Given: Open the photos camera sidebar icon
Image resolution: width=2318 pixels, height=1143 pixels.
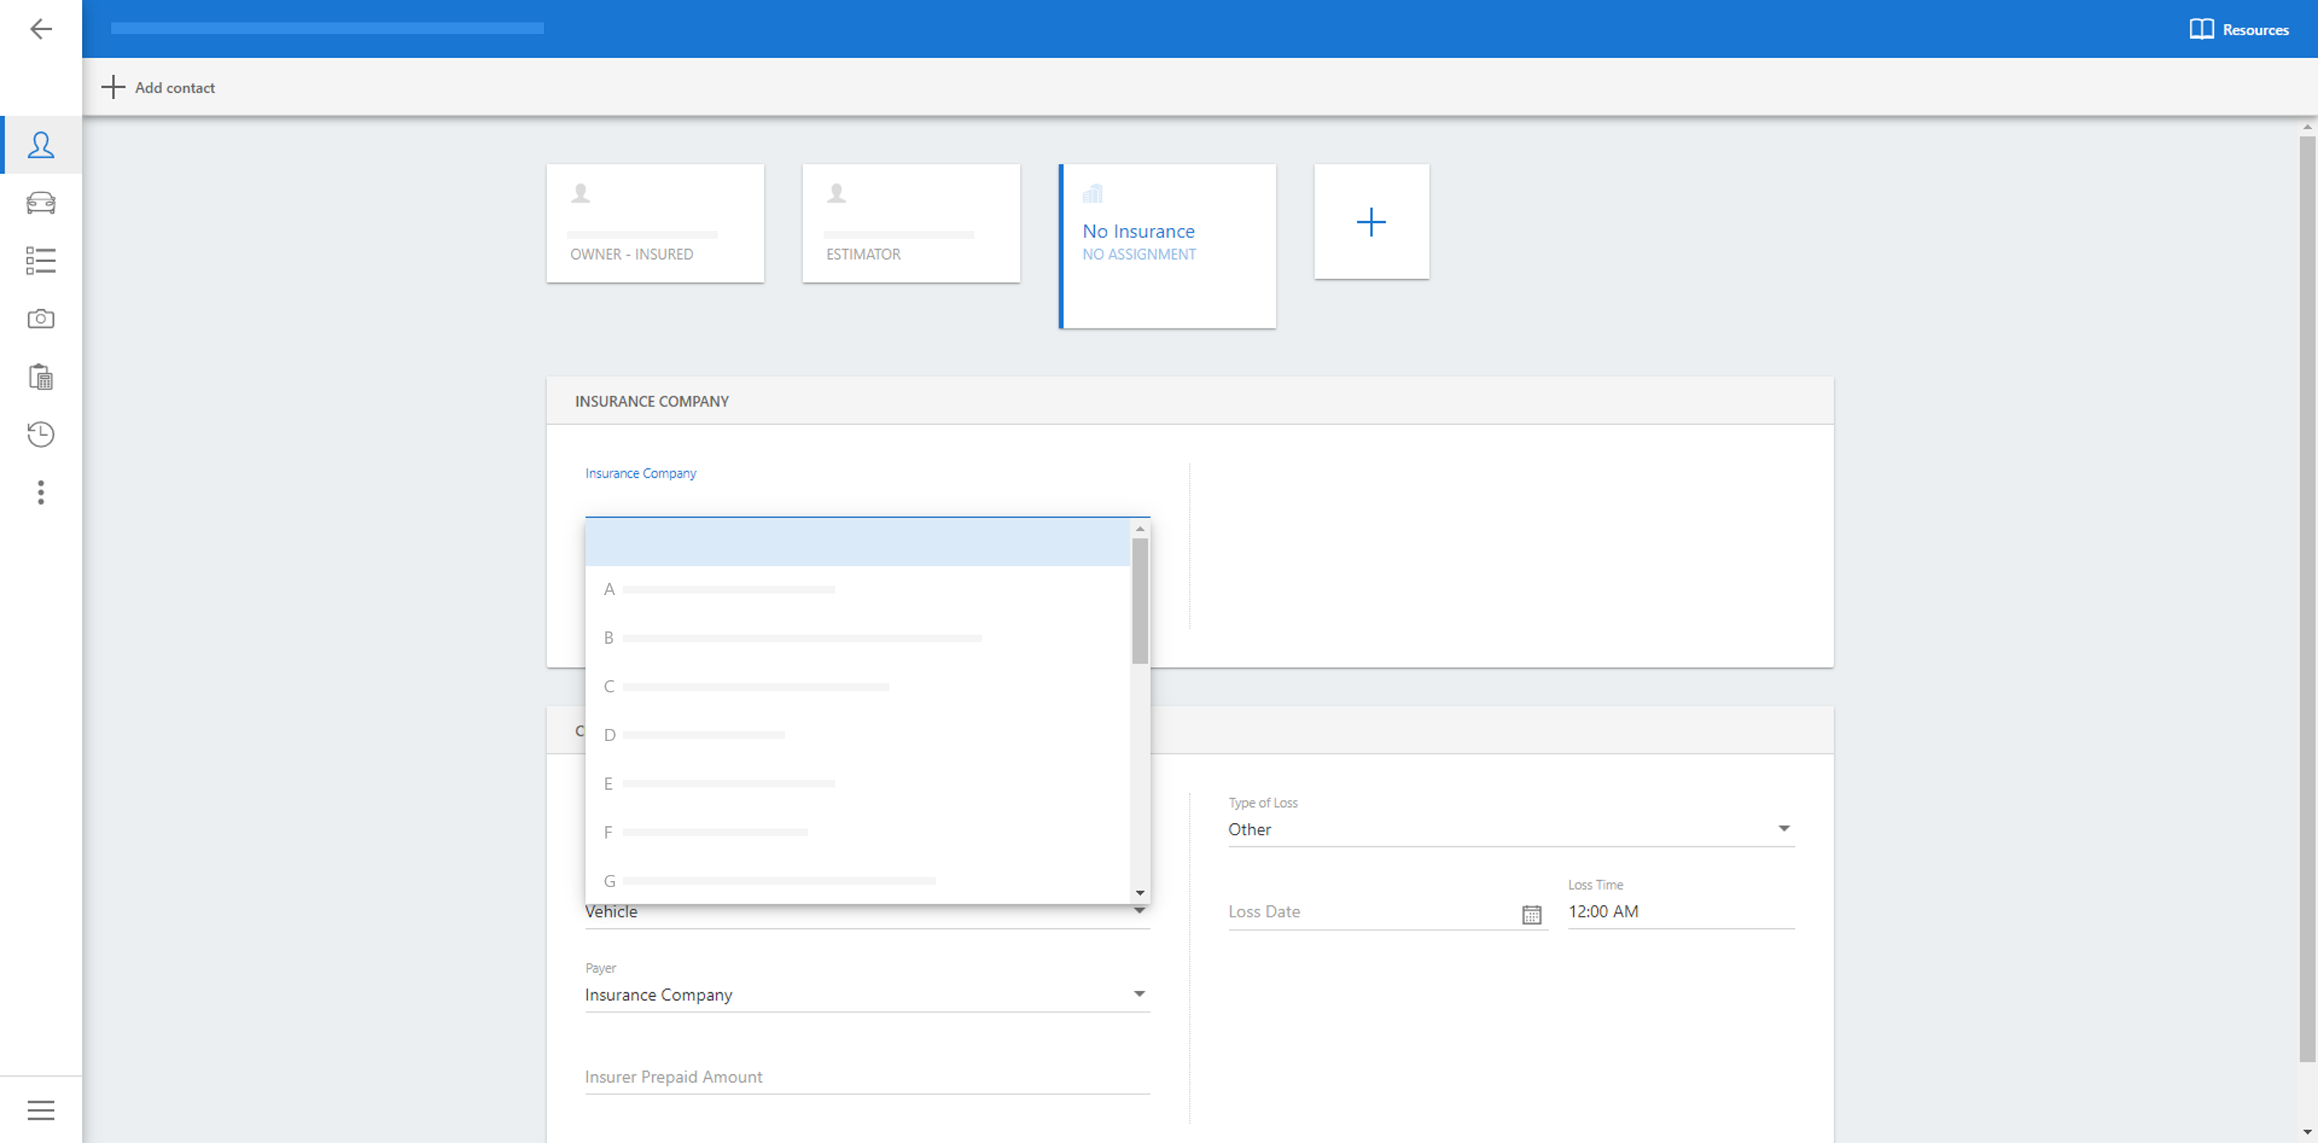Looking at the screenshot, I should 40,318.
